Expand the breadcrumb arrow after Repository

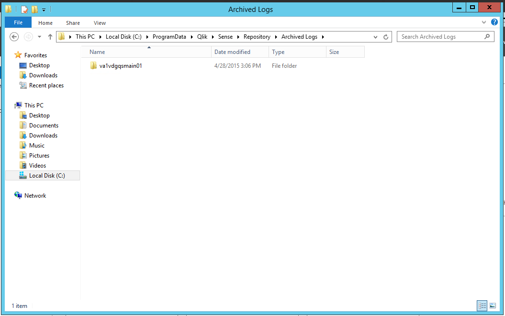point(276,37)
